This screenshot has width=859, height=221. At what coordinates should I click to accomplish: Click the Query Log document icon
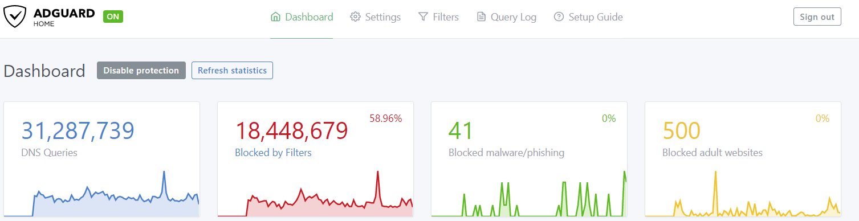pos(481,17)
